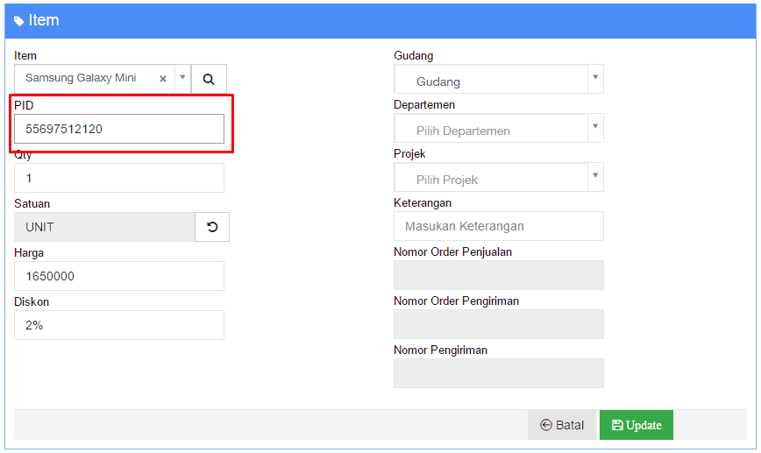
Task: Focus the PID input field
Action: point(119,129)
